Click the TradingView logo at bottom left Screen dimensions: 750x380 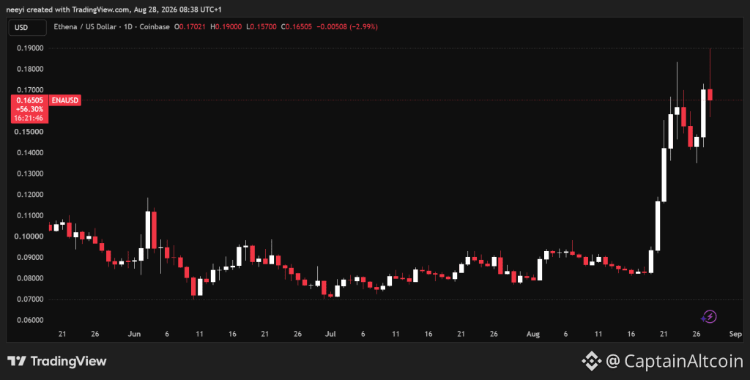click(56, 361)
